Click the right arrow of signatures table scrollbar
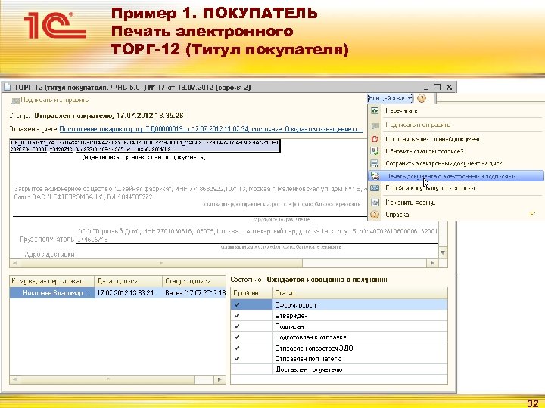Screen dimensions: 545x408 [220, 379]
